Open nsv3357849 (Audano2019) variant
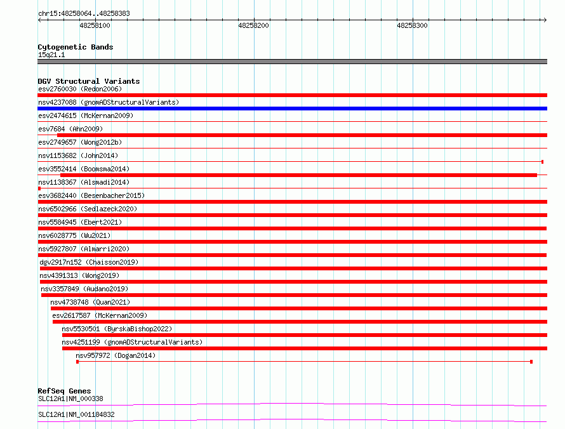 pos(84,289)
